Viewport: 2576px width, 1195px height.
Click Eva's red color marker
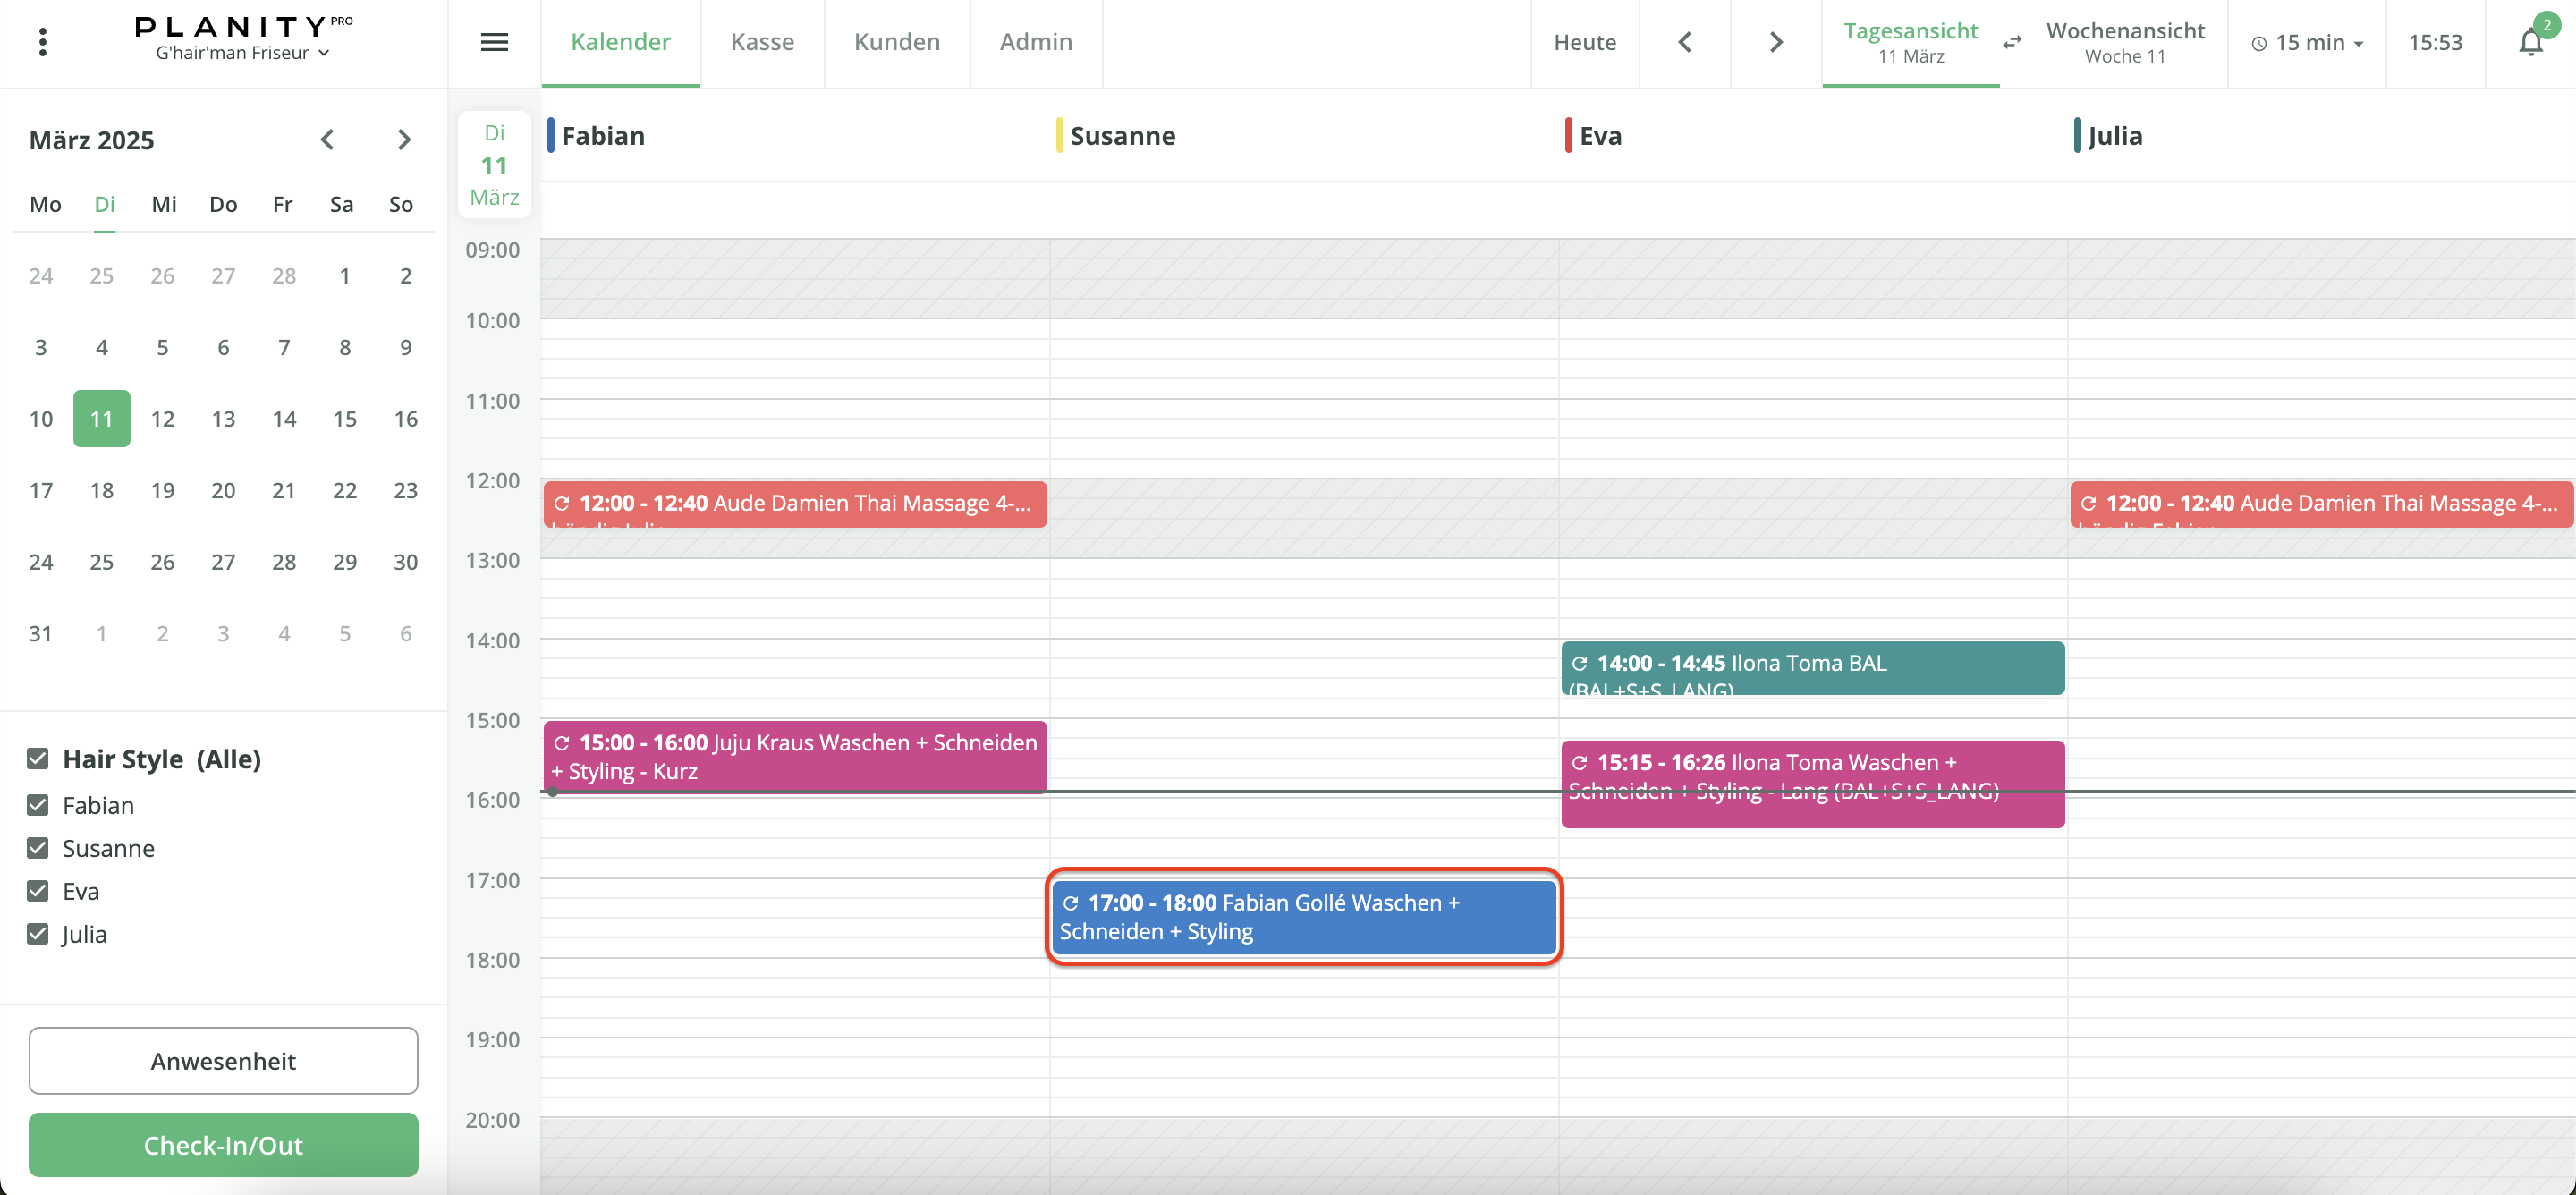click(x=1568, y=135)
